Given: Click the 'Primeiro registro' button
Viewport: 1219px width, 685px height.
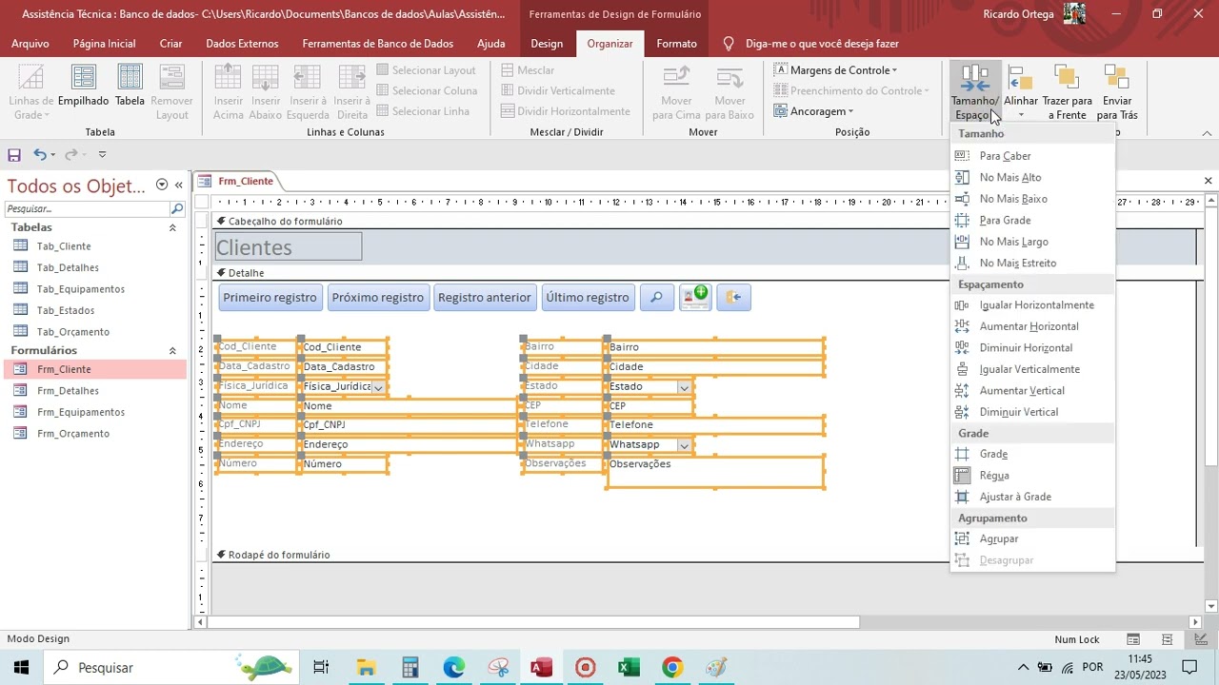Looking at the screenshot, I should click(x=270, y=298).
